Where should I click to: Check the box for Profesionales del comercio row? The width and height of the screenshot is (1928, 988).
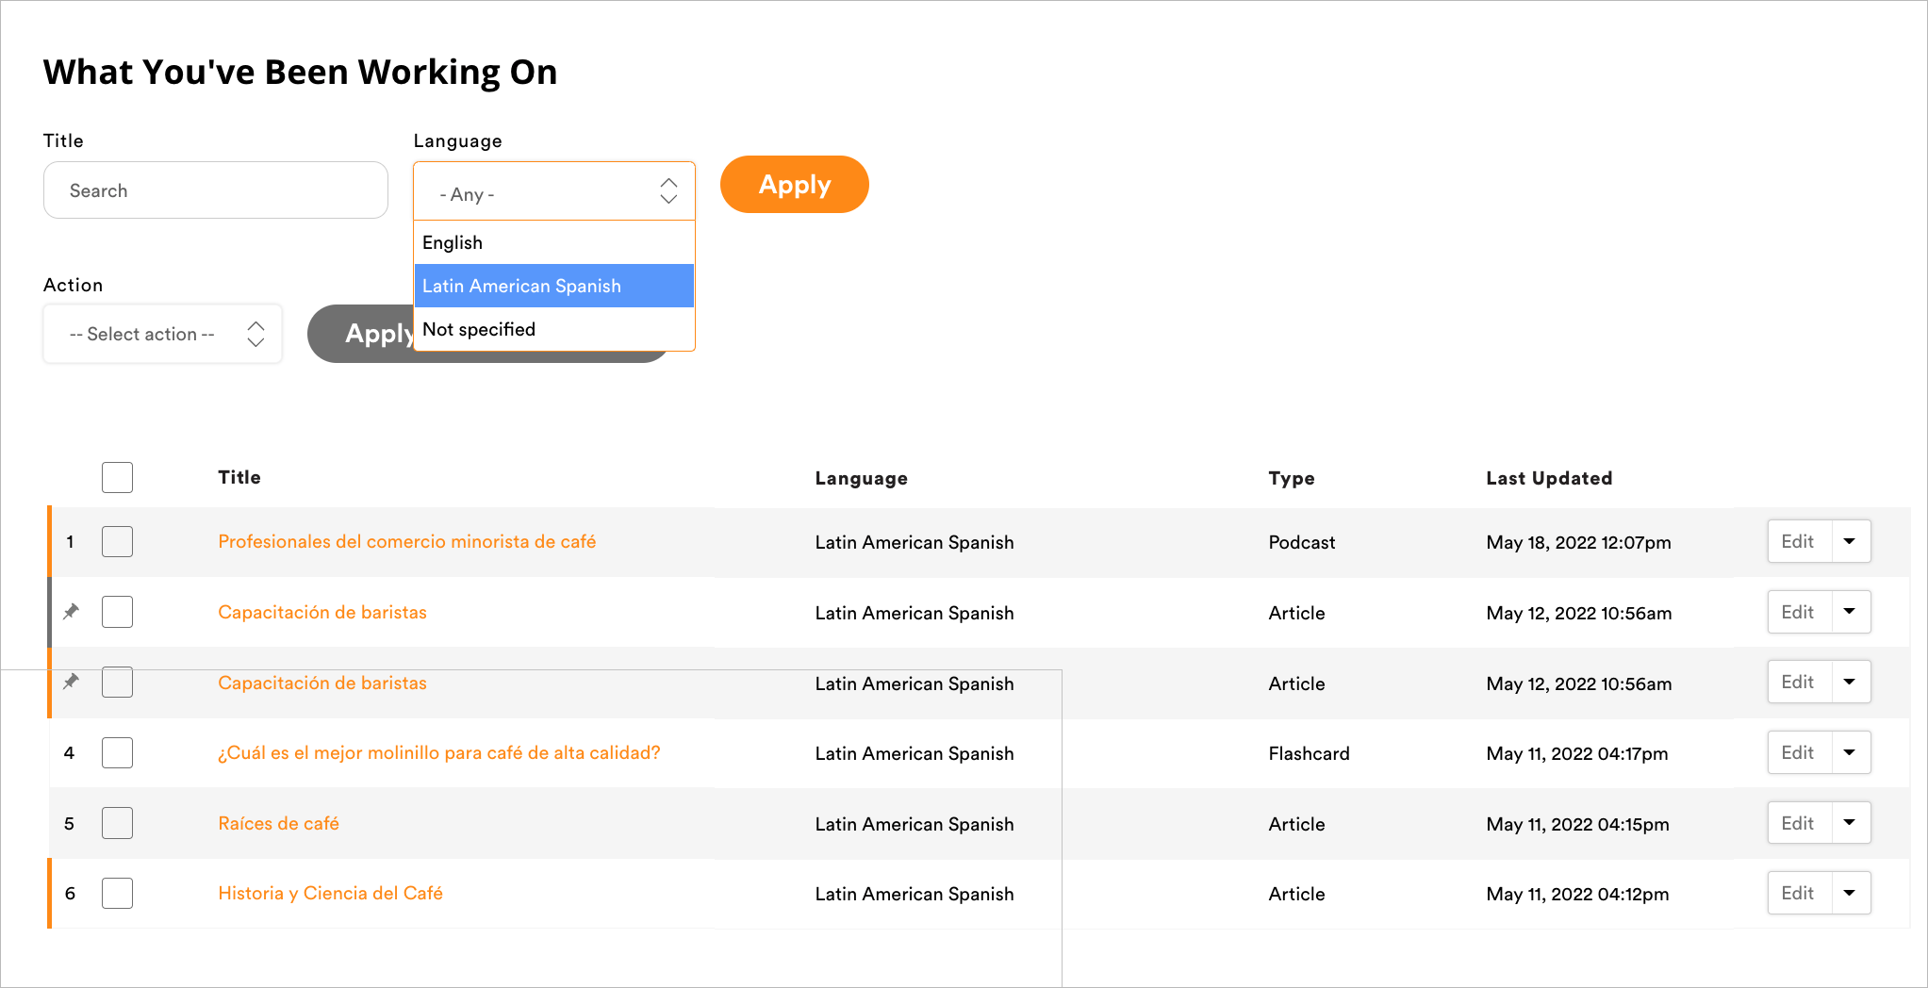[x=117, y=541]
